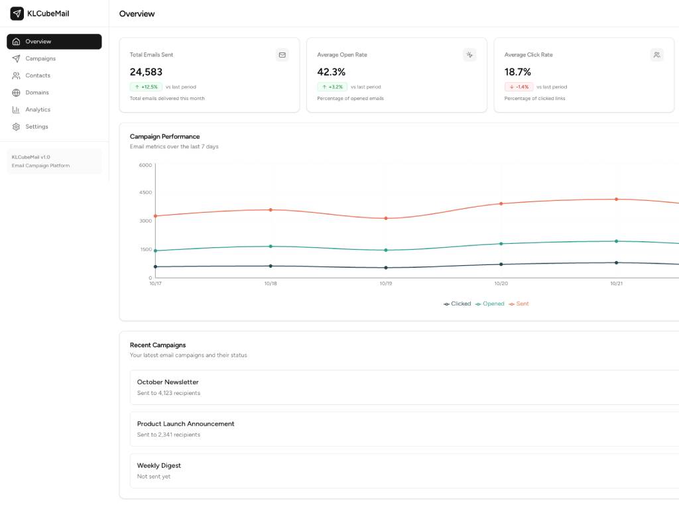The image size is (679, 509).
Task: Click the Contacts people icon in sidebar
Action: [15, 76]
